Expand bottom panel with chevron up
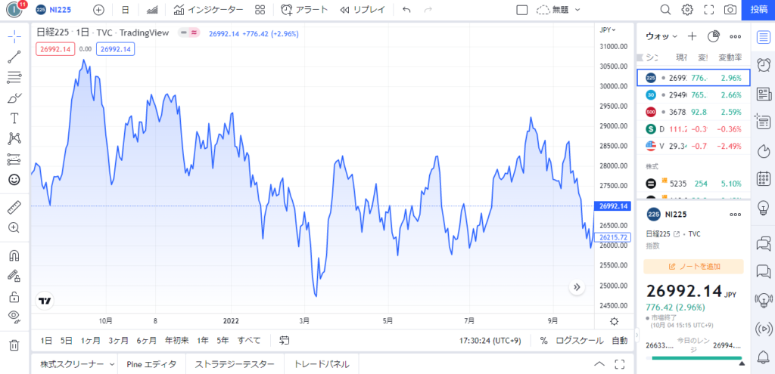 click(x=599, y=364)
